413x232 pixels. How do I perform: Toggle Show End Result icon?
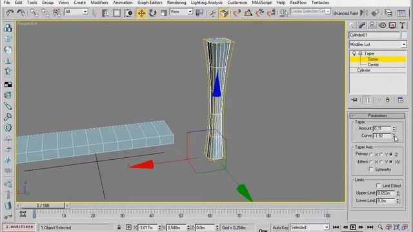[367, 100]
